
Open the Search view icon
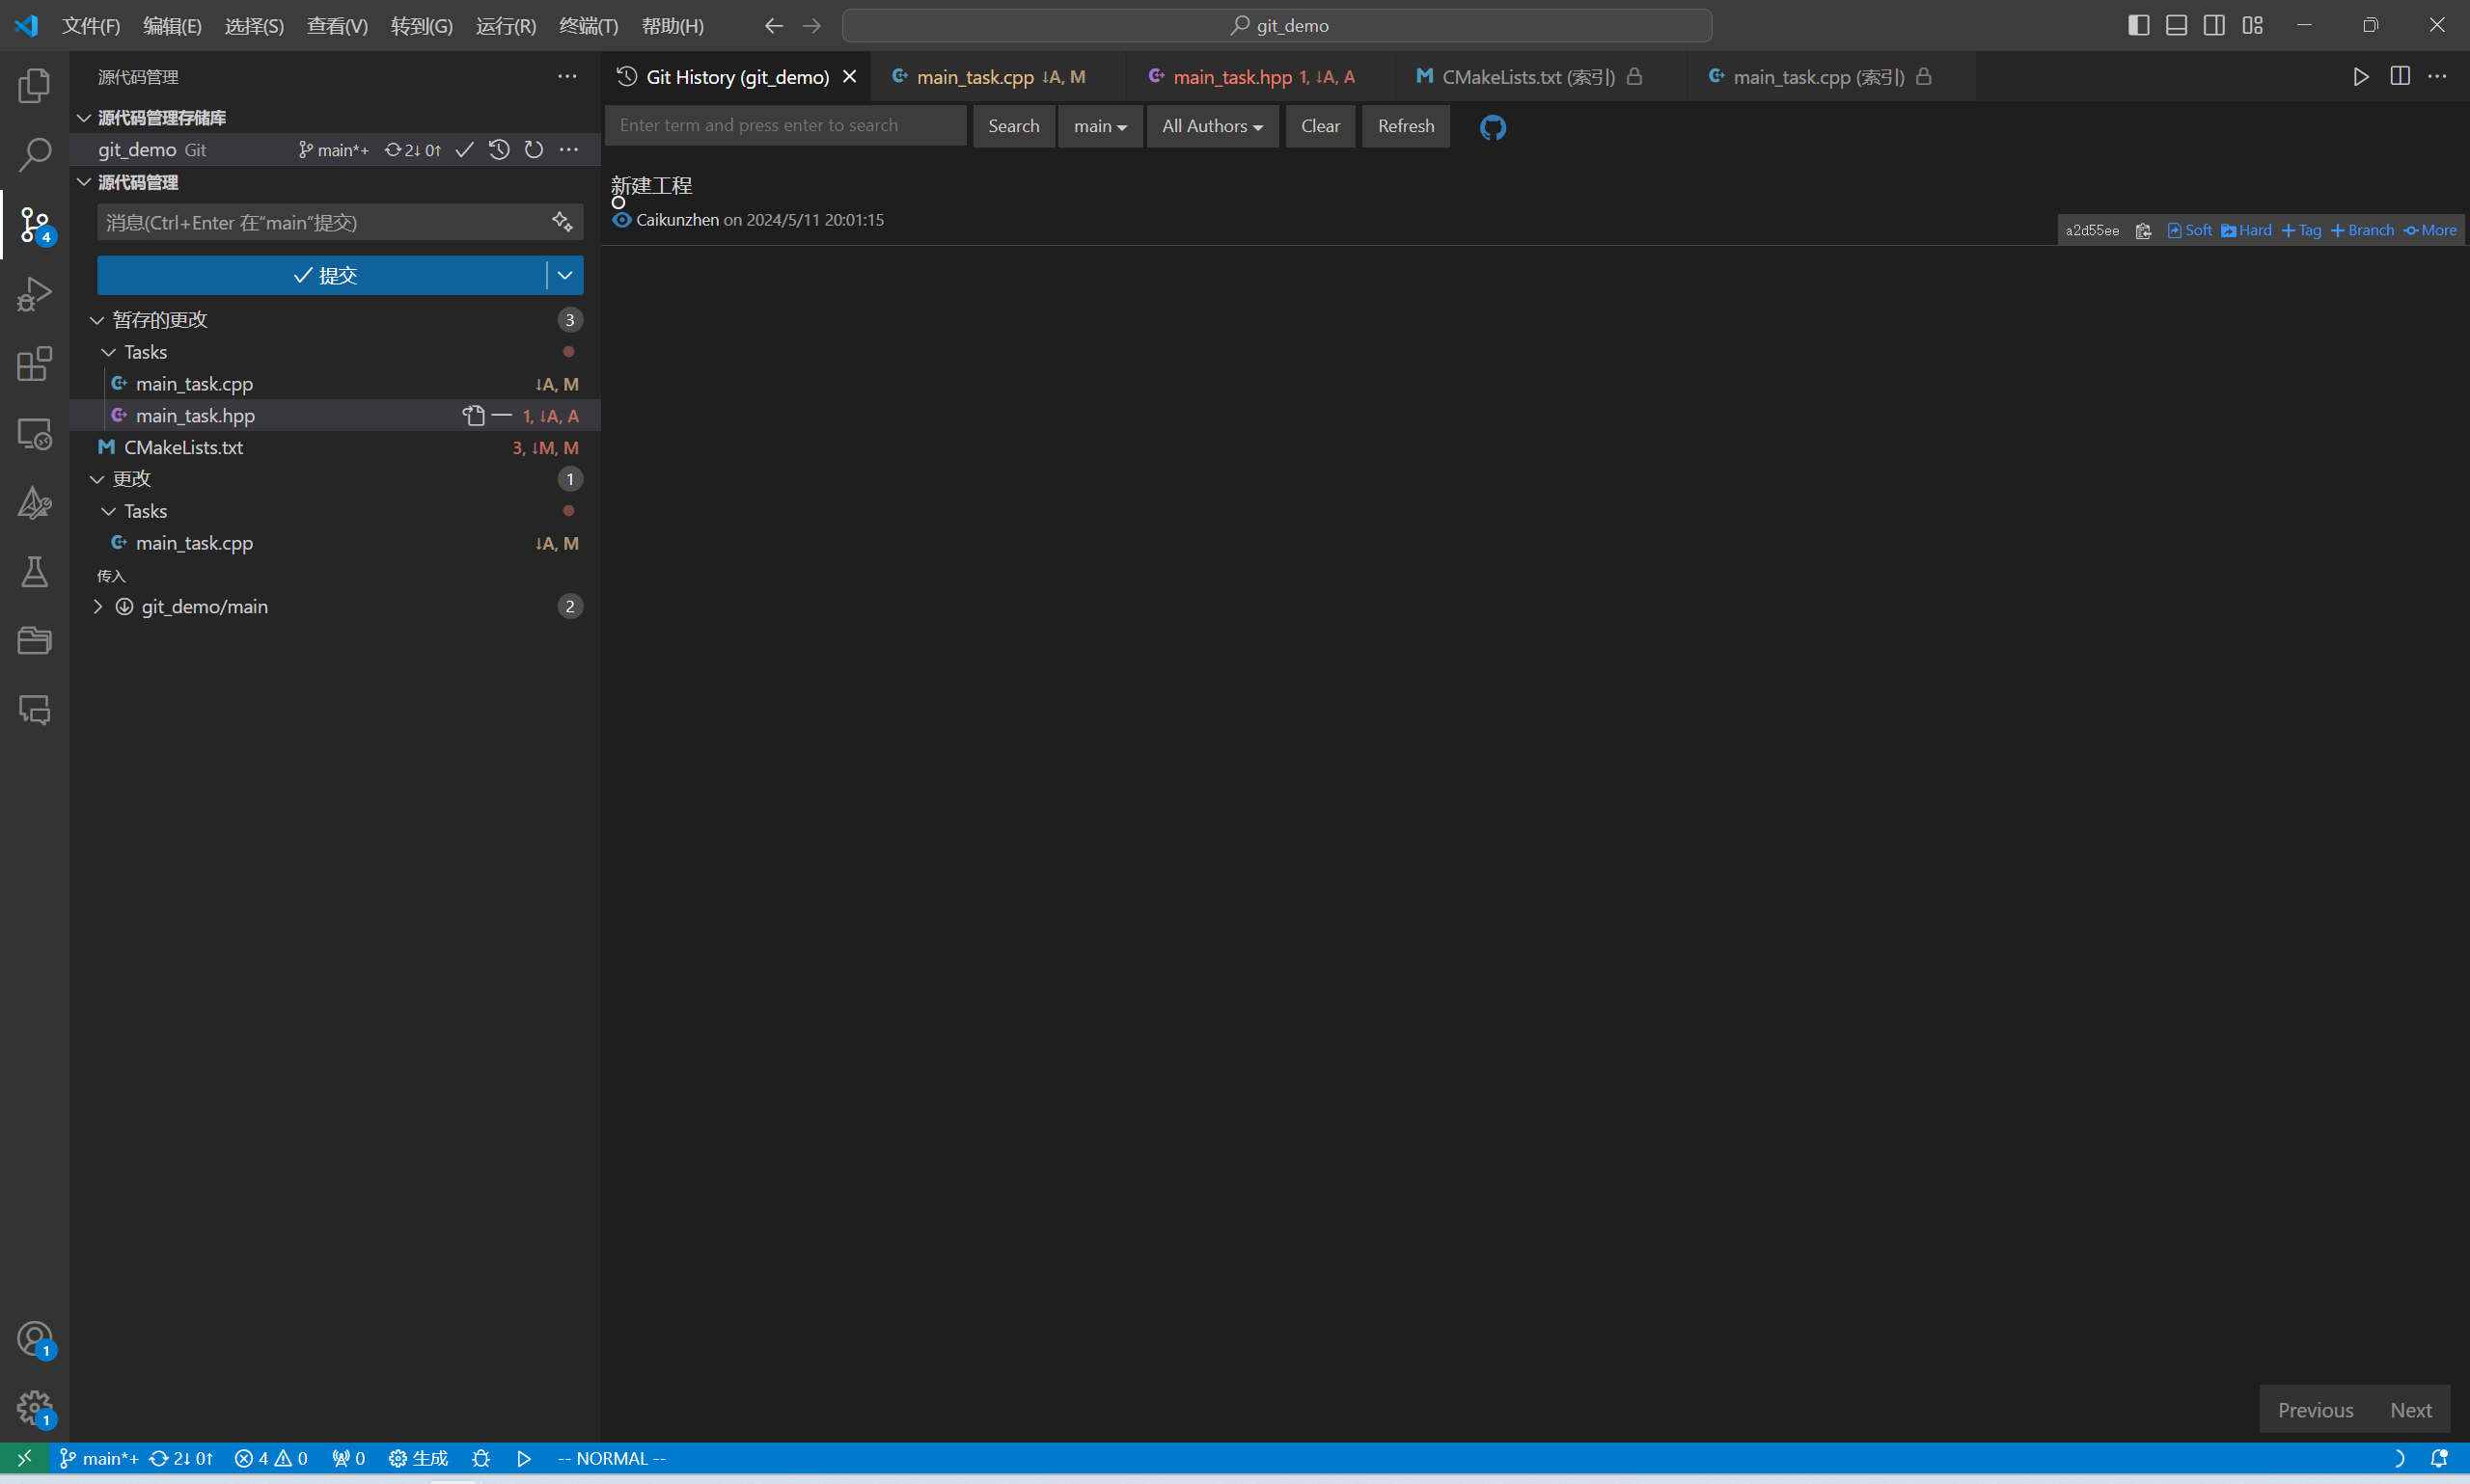(34, 155)
